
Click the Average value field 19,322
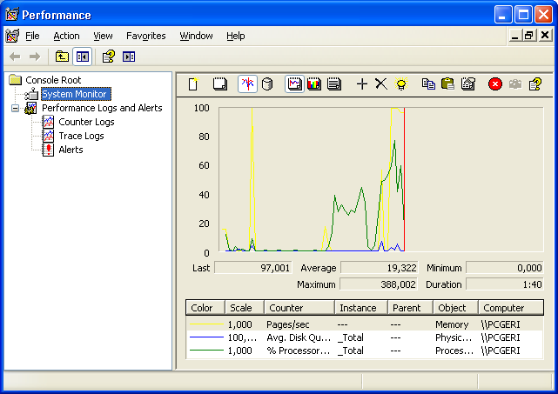tap(379, 268)
